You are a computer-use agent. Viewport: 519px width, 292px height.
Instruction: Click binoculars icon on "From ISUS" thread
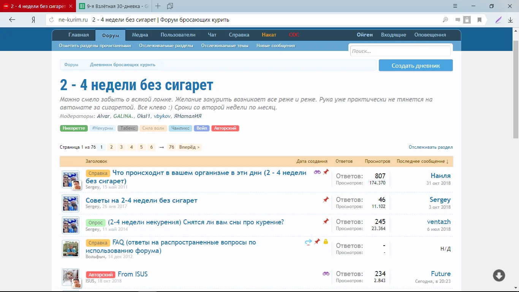click(x=326, y=274)
